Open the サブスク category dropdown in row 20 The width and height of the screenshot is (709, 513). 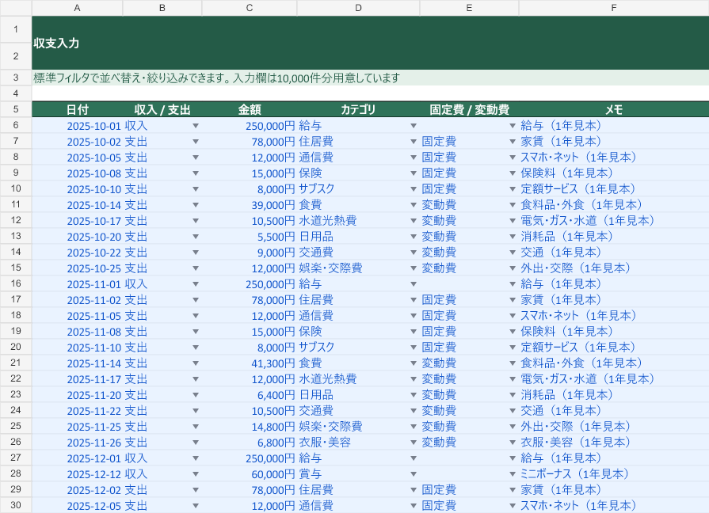click(x=414, y=347)
